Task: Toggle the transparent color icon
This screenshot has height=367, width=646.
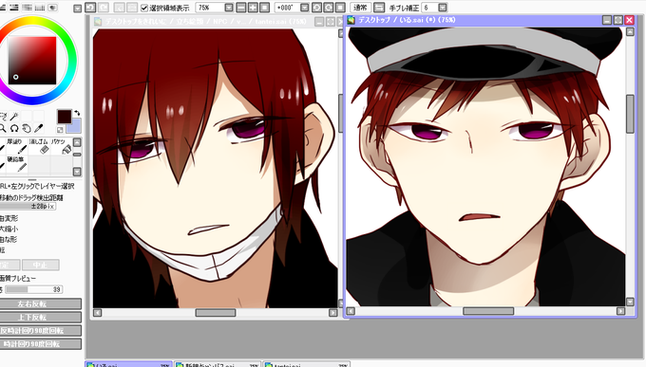Action: (x=60, y=130)
